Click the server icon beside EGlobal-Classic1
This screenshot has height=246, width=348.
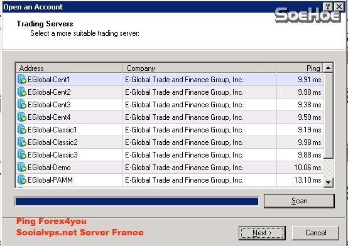click(x=22, y=129)
